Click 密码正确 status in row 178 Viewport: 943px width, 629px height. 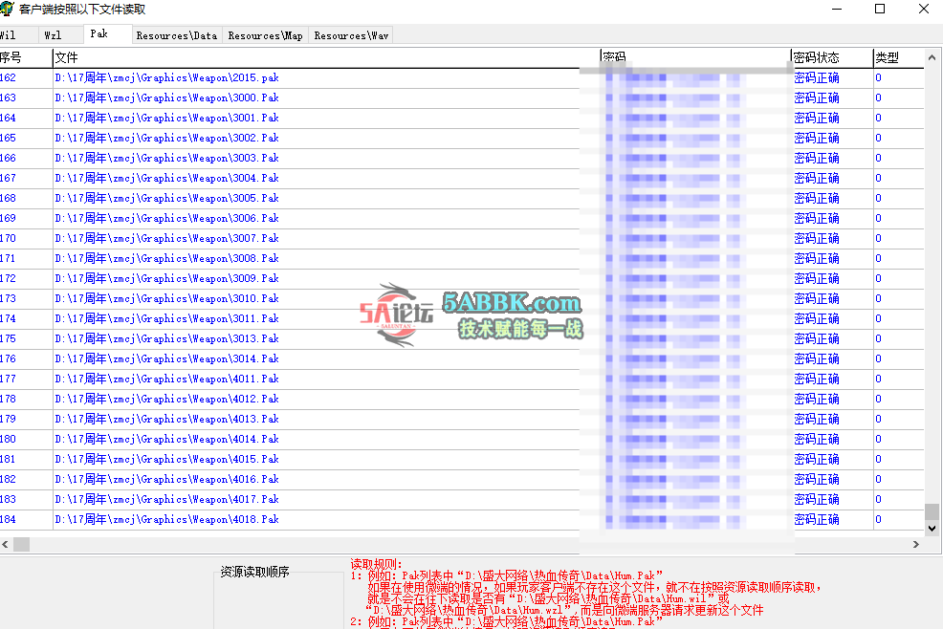pos(816,399)
